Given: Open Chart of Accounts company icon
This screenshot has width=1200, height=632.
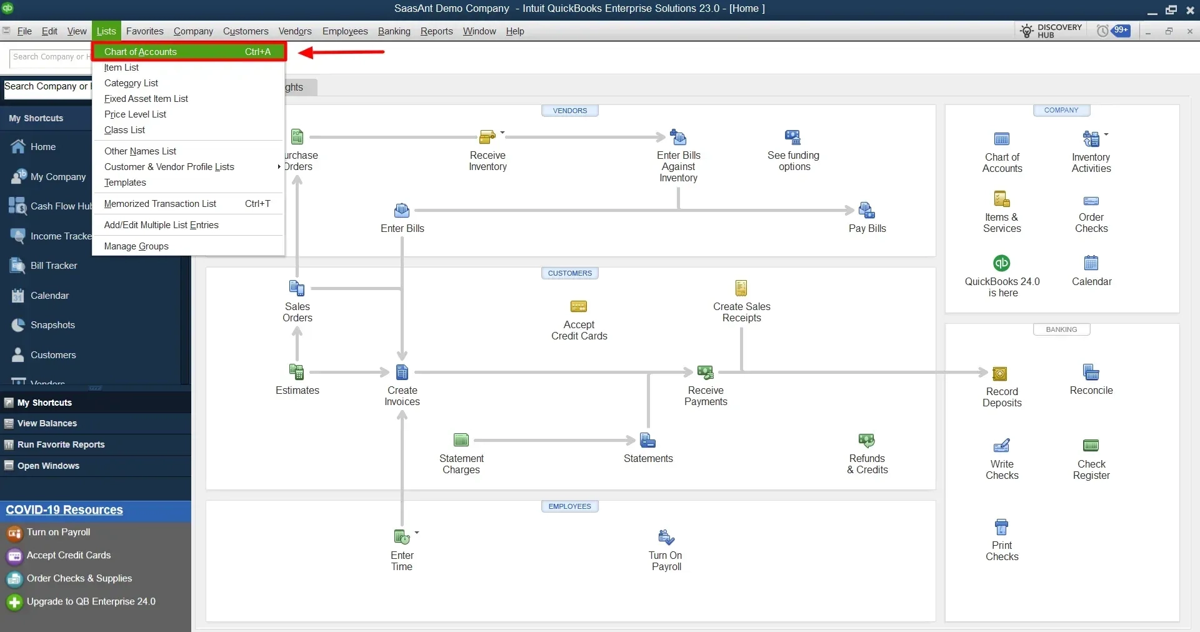Looking at the screenshot, I should tap(1002, 139).
